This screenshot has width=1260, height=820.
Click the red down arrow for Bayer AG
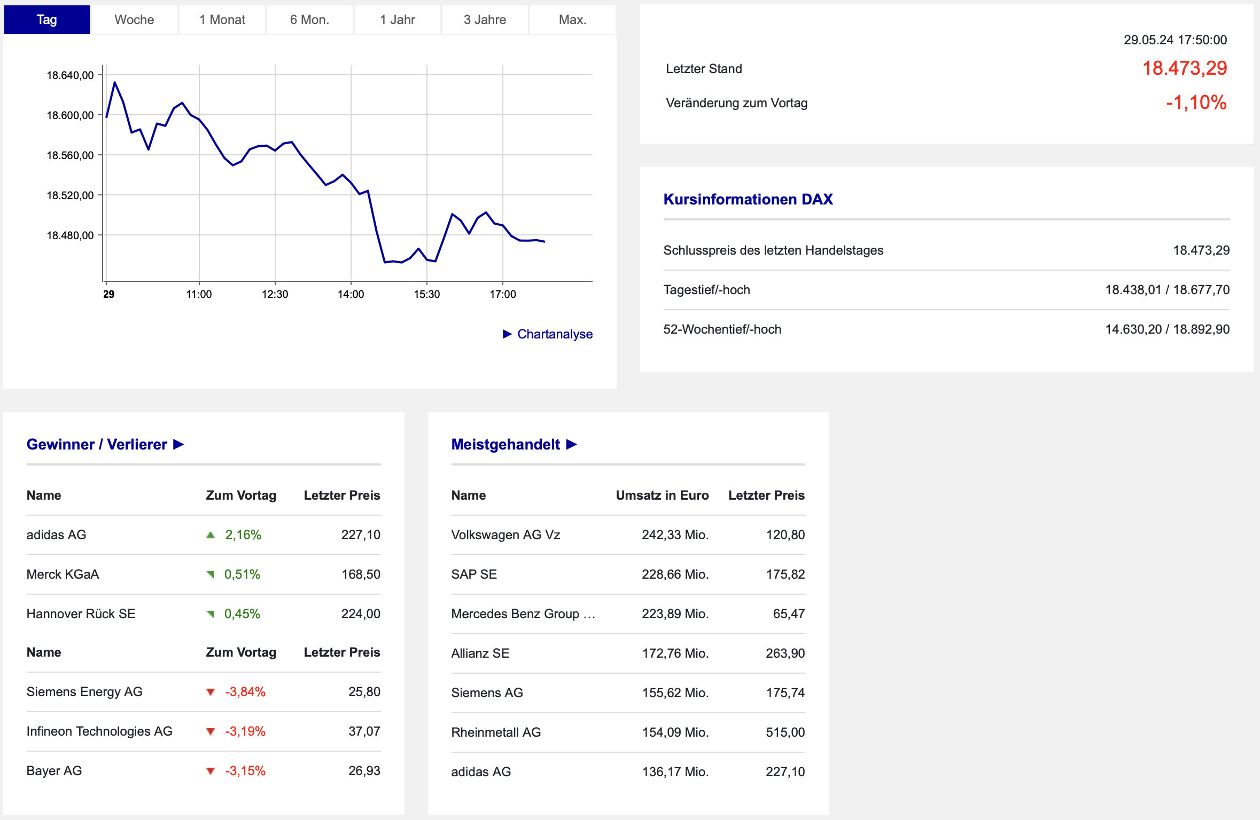click(x=211, y=771)
